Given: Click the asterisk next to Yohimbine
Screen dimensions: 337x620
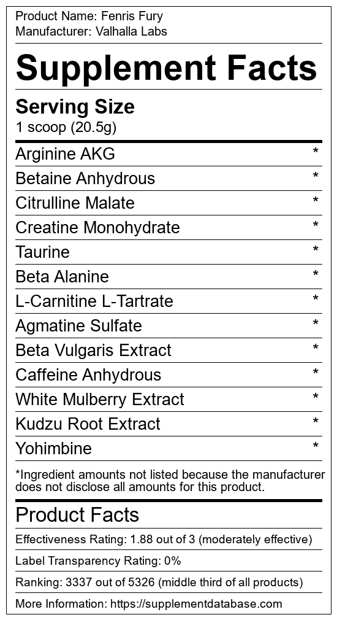Looking at the screenshot, I should (x=316, y=445).
